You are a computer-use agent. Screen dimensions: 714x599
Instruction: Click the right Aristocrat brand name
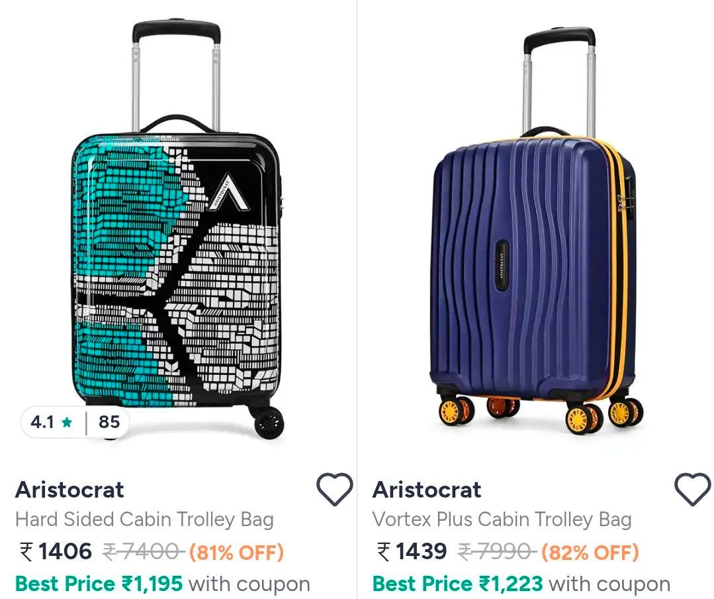(x=428, y=490)
